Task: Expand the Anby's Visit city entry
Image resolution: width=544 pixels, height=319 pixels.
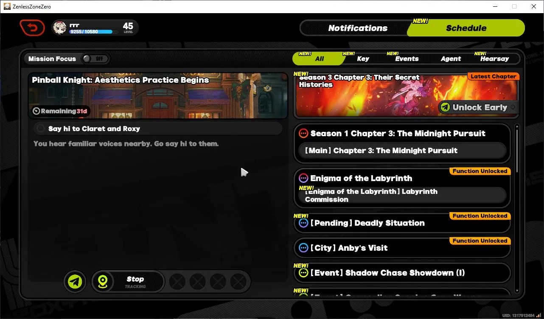Action: coord(402,248)
